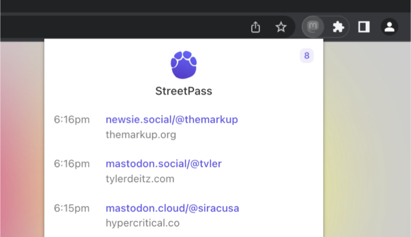Visit mastodon.cloud/@siracusa link
Viewport: 411px width, 237px height.
(x=172, y=208)
